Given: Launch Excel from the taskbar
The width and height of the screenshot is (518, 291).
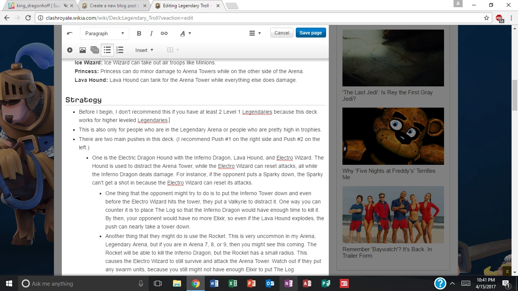Looking at the screenshot, I should (x=232, y=283).
